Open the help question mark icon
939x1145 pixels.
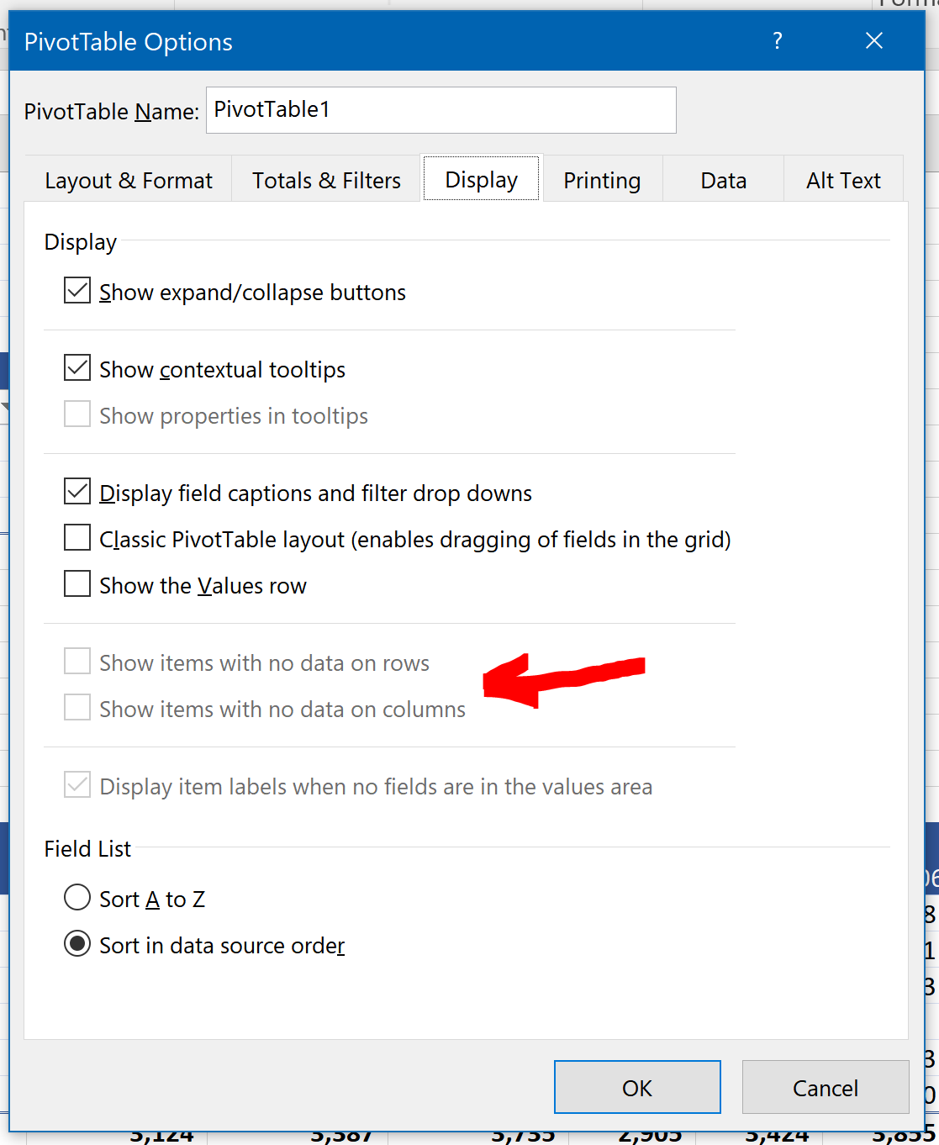(x=778, y=40)
